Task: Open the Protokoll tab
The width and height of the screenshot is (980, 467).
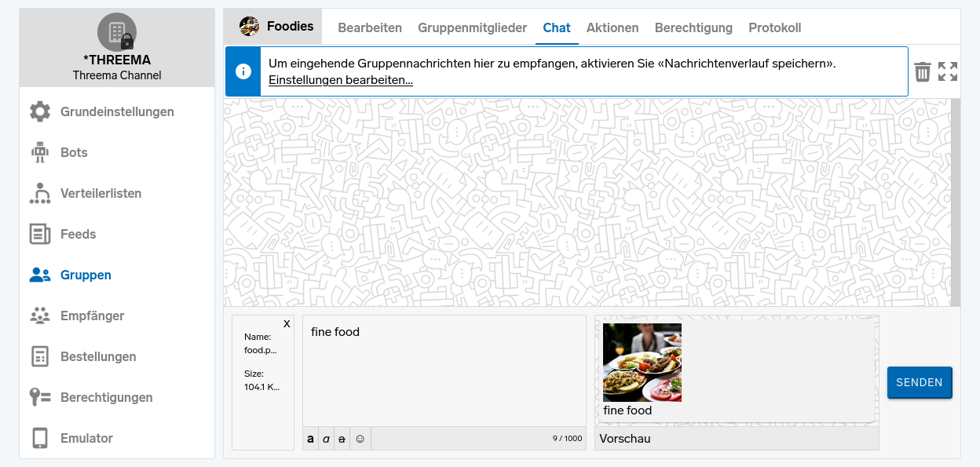Action: [x=774, y=27]
